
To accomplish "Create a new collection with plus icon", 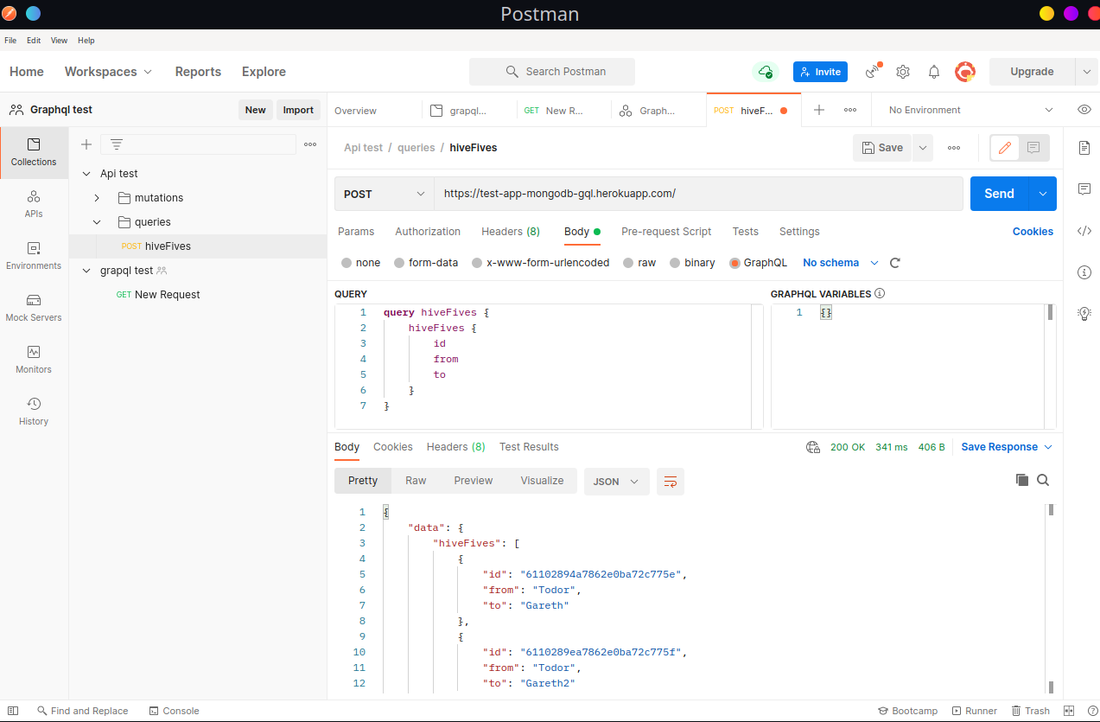I will [x=86, y=144].
